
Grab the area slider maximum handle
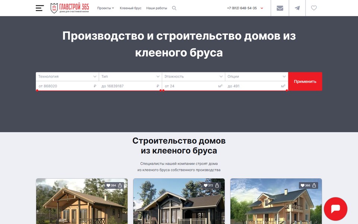click(287, 90)
